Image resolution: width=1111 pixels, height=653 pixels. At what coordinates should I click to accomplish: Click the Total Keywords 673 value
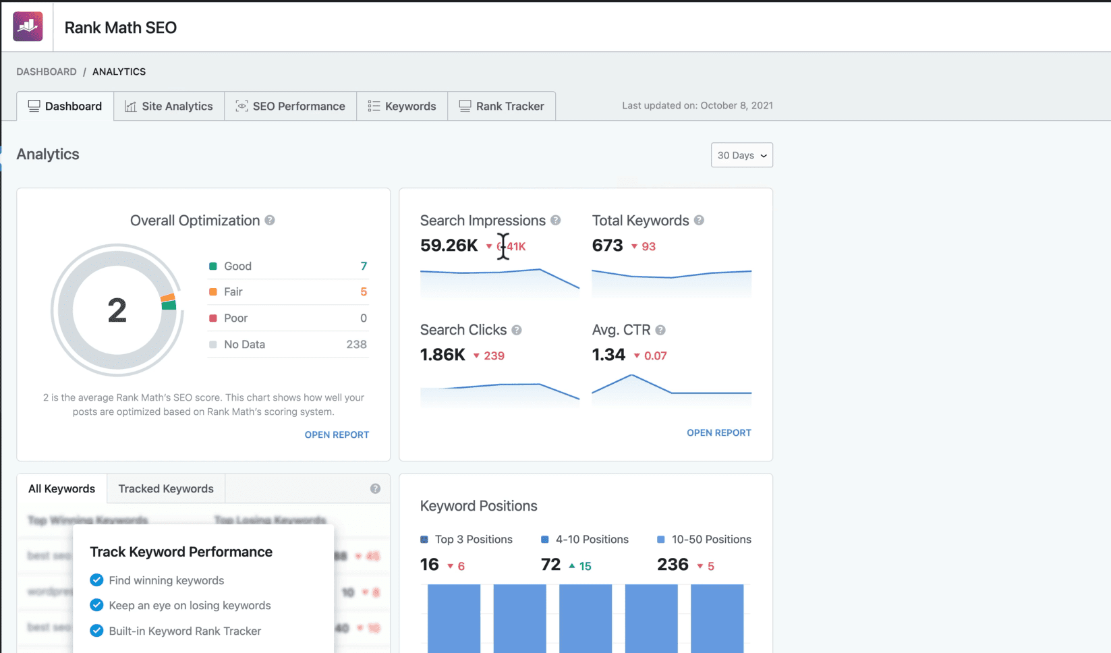tap(607, 246)
